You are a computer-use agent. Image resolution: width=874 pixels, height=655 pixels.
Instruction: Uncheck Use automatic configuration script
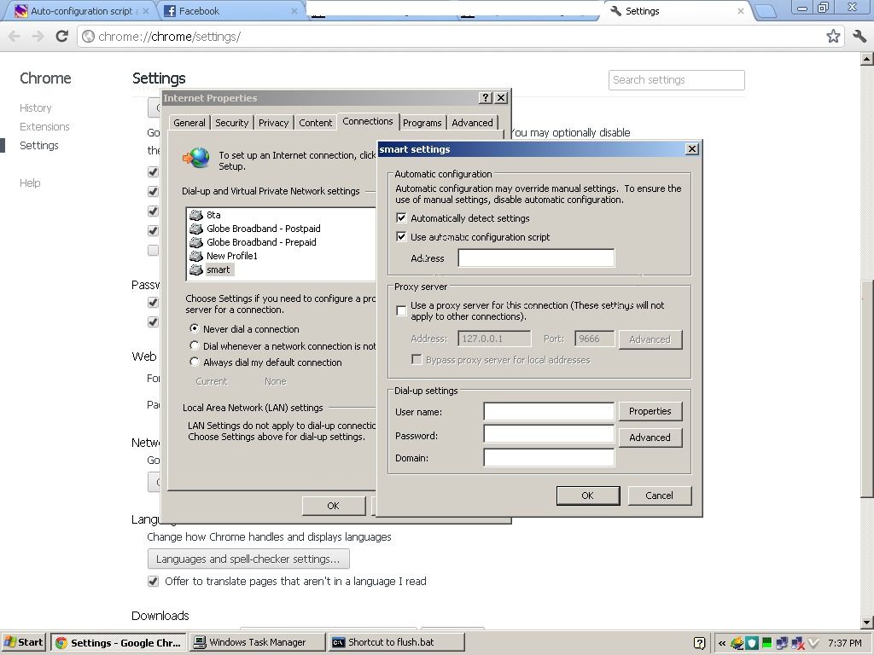coord(401,237)
